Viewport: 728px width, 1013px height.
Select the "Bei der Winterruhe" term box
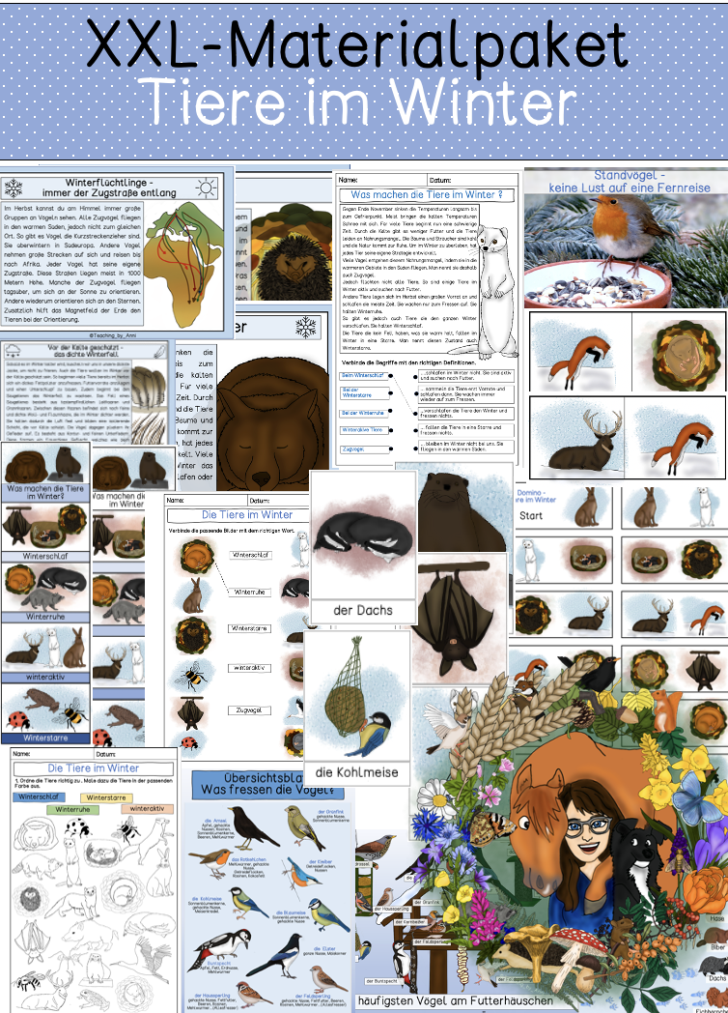click(363, 413)
